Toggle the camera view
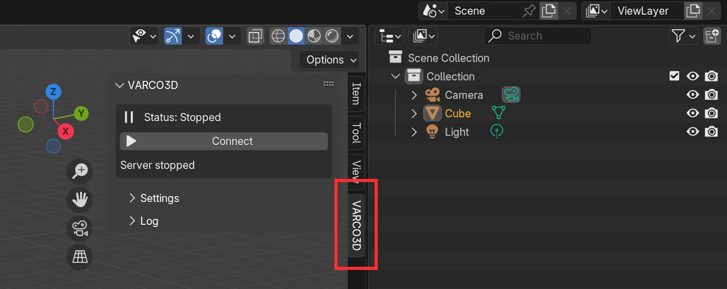 80,229
